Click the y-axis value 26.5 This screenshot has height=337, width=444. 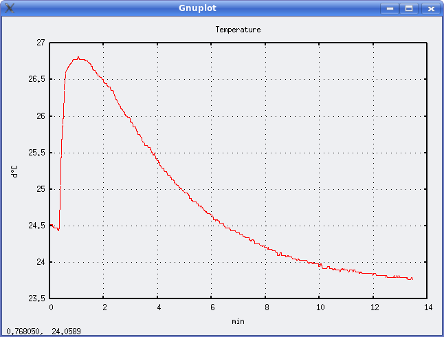coord(36,79)
